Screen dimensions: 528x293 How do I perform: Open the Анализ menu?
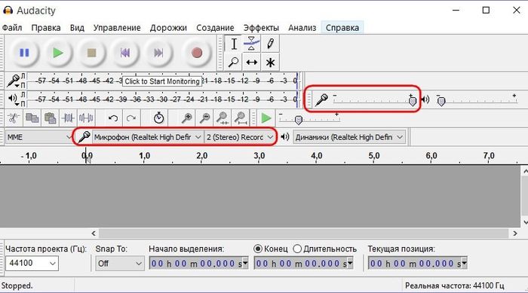coord(302,28)
